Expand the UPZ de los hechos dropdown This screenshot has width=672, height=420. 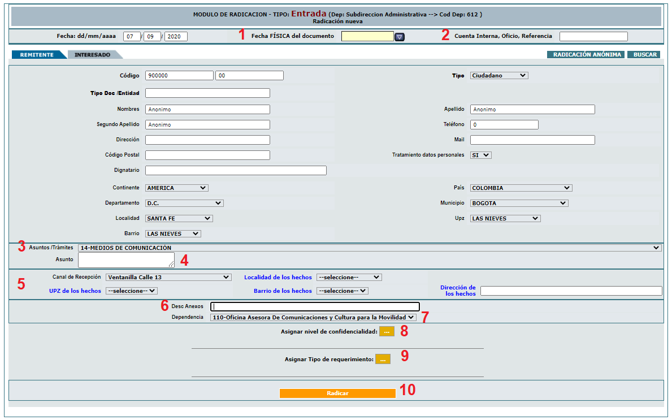[x=132, y=291]
